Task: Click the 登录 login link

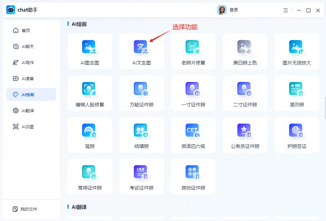Action: (x=234, y=10)
